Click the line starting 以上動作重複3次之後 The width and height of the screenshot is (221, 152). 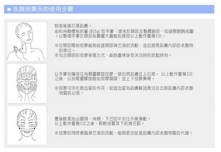click(x=100, y=123)
